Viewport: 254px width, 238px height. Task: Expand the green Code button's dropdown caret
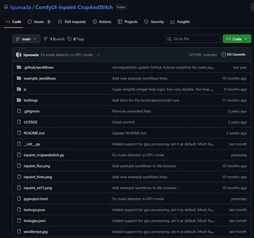[x=246, y=39]
